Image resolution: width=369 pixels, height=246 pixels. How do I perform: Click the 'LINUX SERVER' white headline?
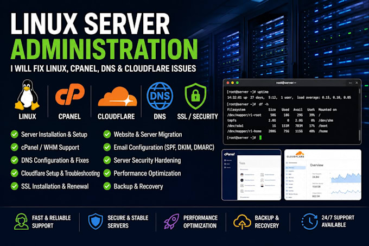(x=90, y=23)
